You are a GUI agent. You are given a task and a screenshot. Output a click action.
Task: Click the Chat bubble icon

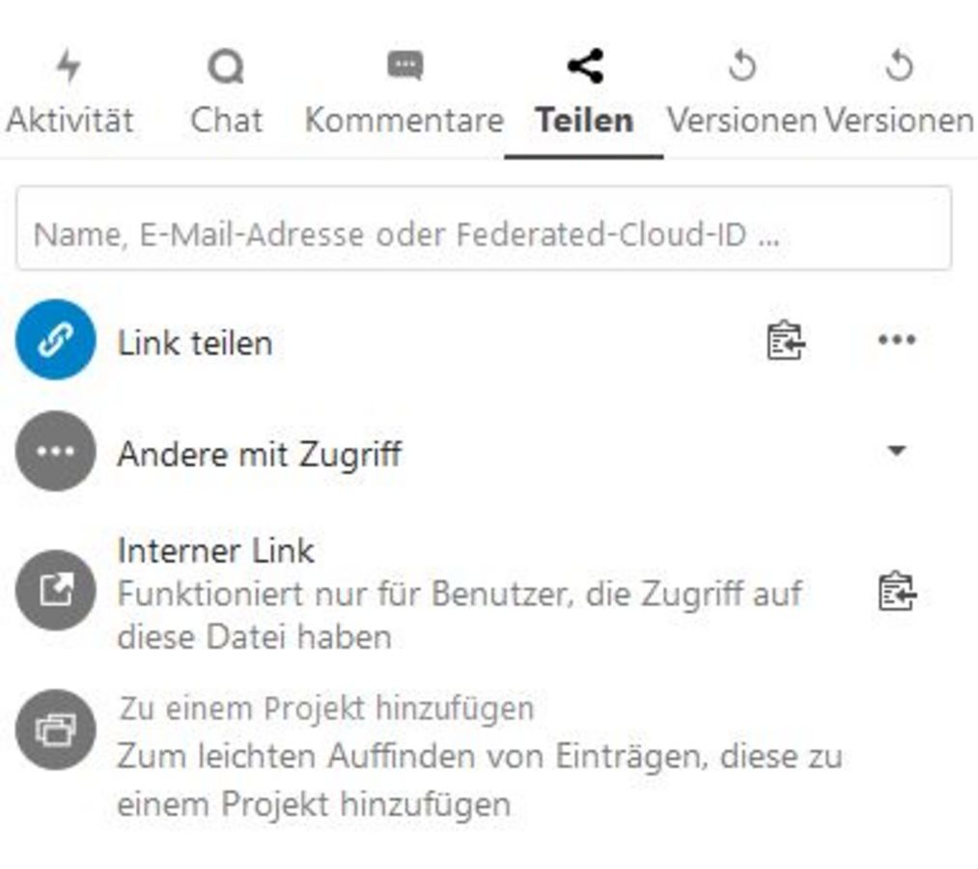tap(226, 66)
